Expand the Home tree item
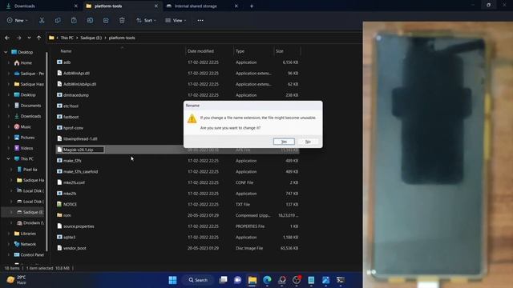513x288 pixels. (x=9, y=62)
